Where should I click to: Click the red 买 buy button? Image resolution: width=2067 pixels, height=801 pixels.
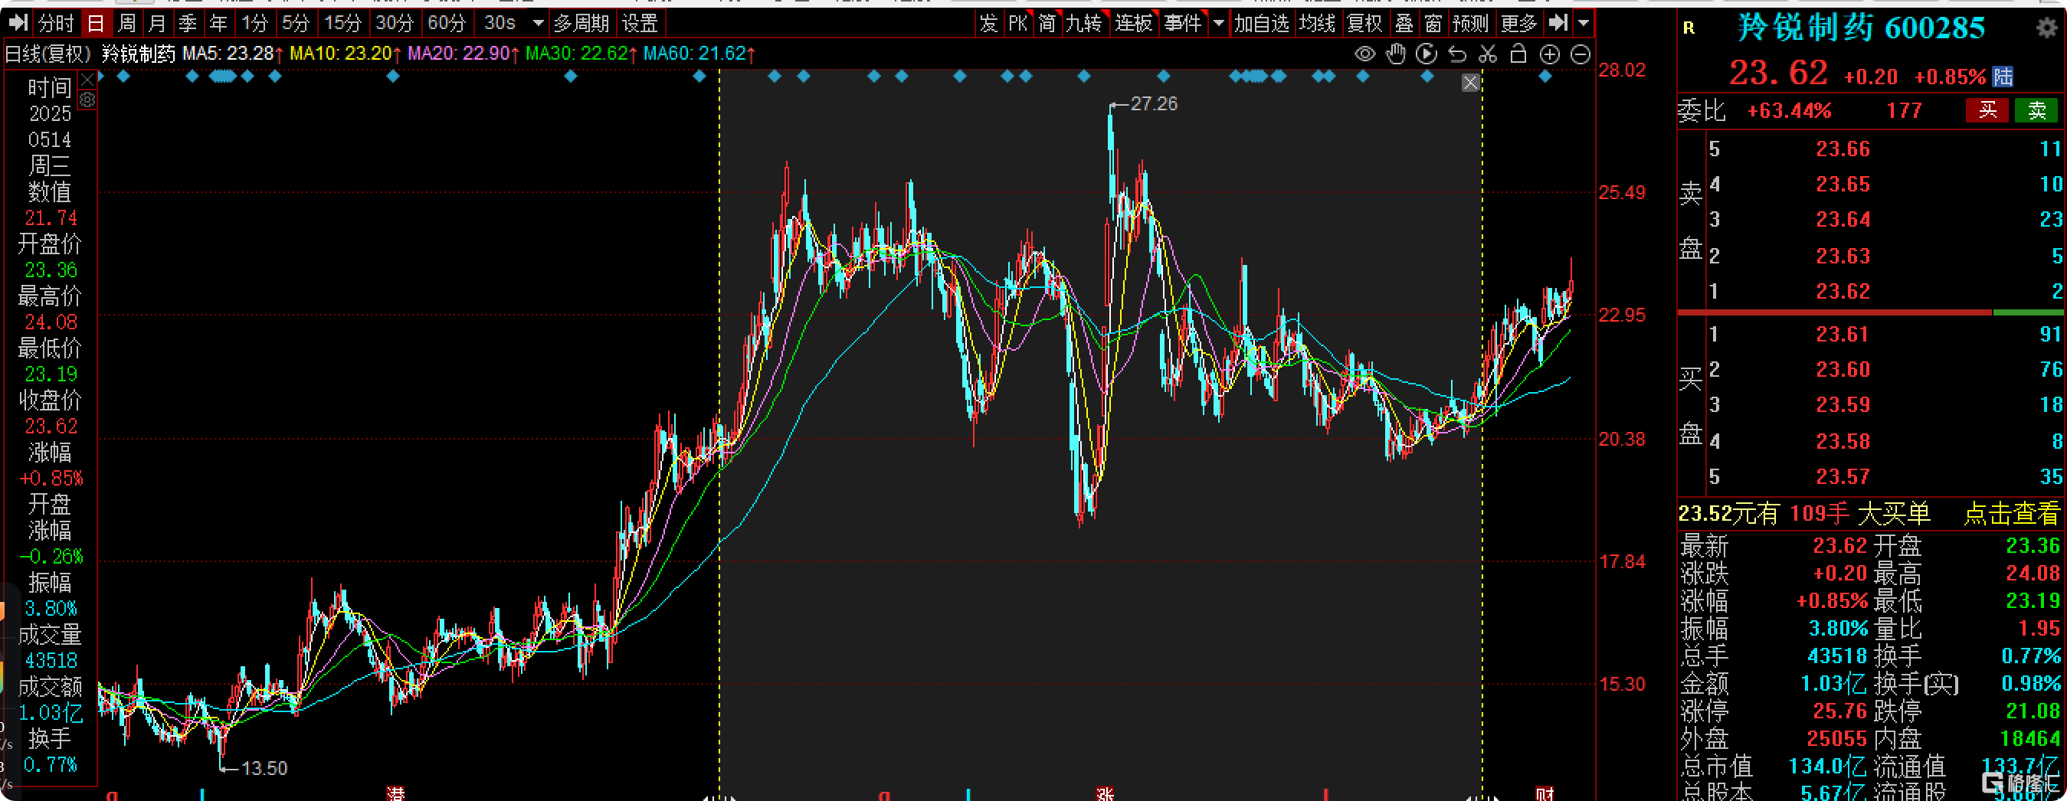(x=1987, y=110)
